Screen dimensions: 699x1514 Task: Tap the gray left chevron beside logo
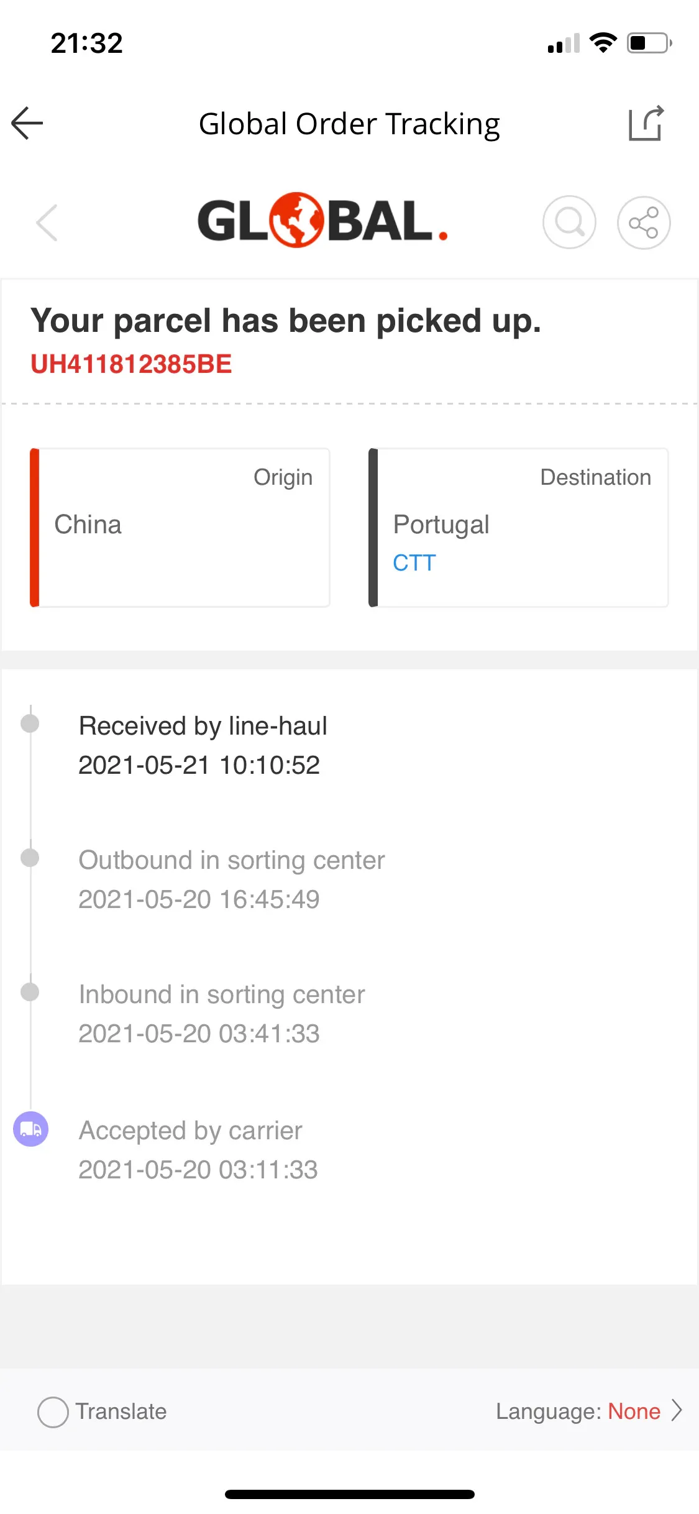click(47, 223)
